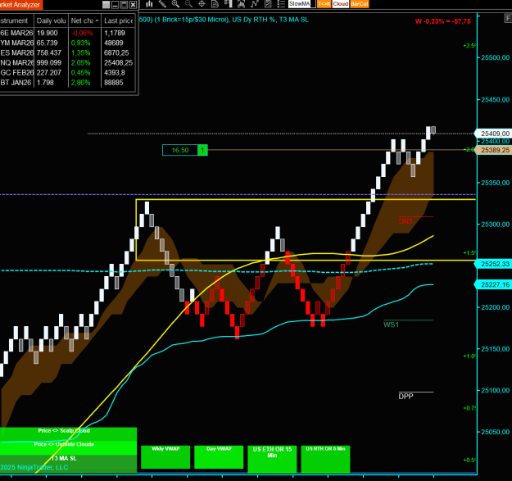Click the F button at chart corner

tap(508, 18)
